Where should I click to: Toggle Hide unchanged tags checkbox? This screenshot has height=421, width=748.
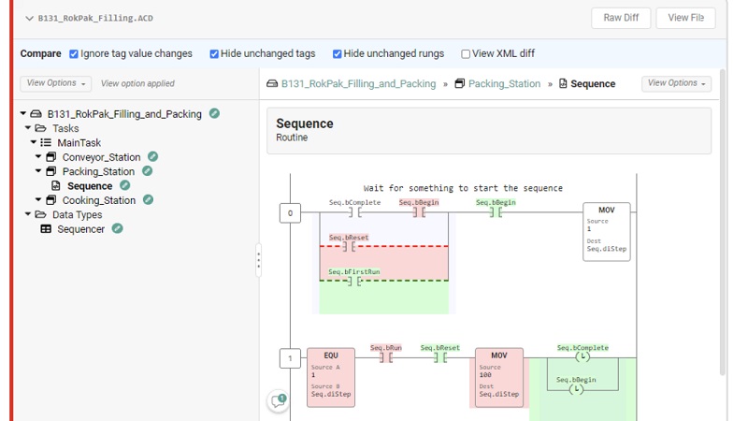click(214, 54)
